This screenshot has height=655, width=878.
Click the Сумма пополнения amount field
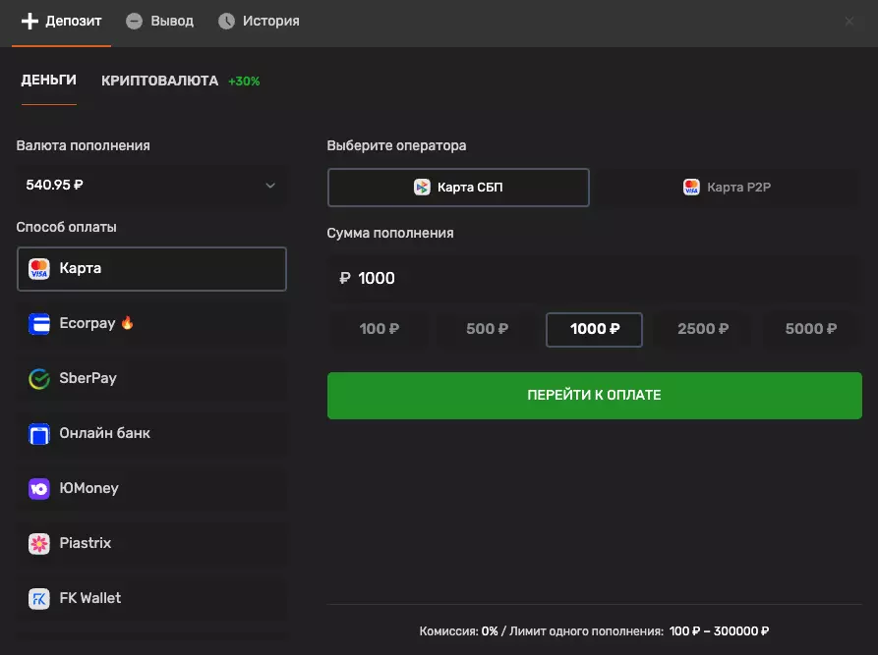(x=594, y=279)
